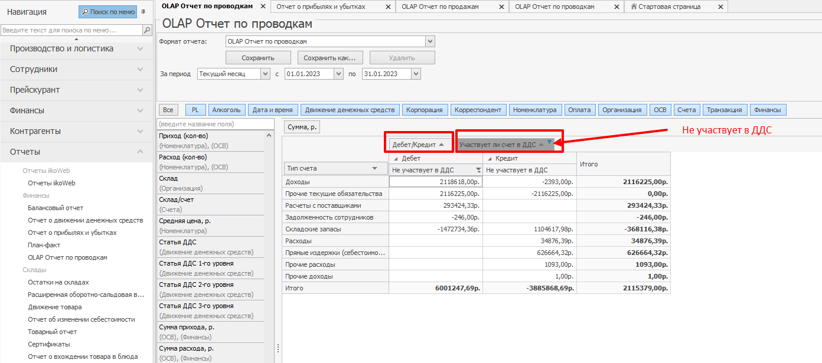Screen dimensions: 822x363
Task: Expand the Тип счета field dropdown
Action: point(374,169)
